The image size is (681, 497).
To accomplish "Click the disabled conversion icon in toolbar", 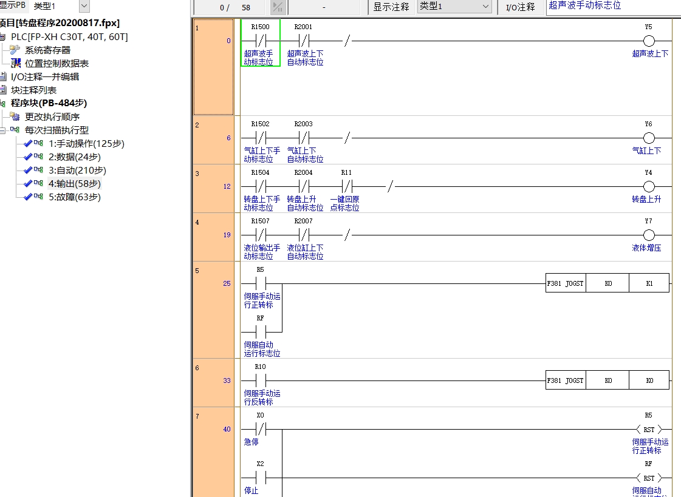I will point(278,7).
